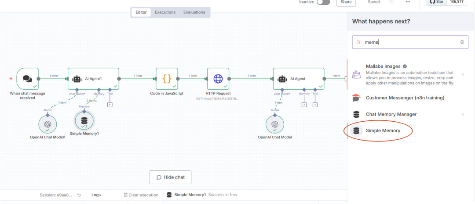This screenshot has width=475, height=204.
Task: Click the GET URL under HTTP Request
Action: (218, 98)
